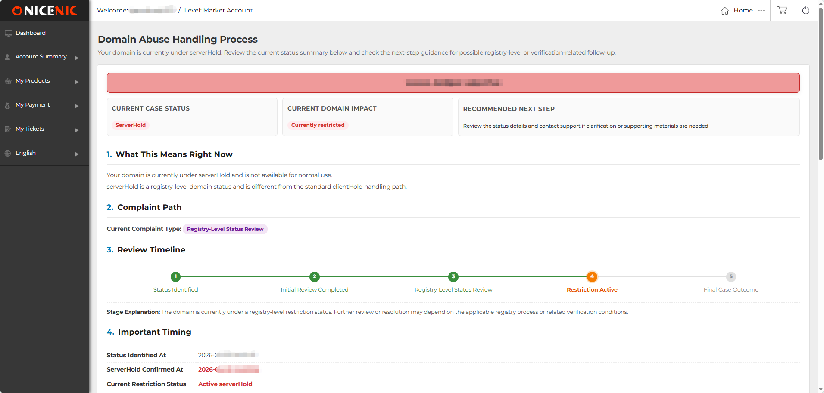Click the power logout icon
This screenshot has width=824, height=393.
pos(805,10)
